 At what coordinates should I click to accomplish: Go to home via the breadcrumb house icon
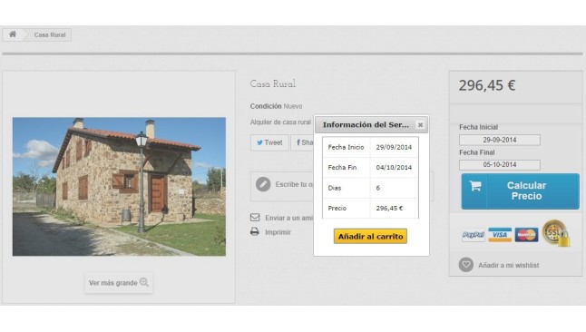[13, 34]
